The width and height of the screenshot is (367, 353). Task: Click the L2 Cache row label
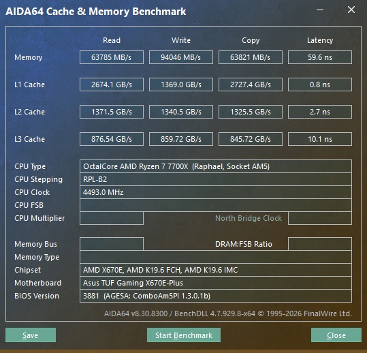click(x=29, y=112)
